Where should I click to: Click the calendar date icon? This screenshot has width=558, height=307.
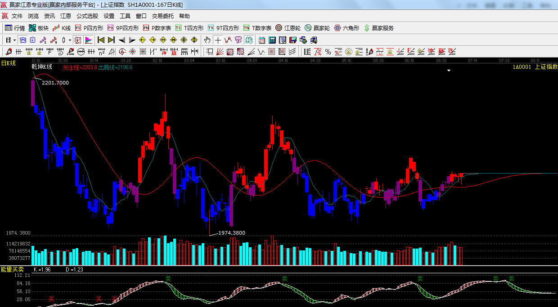[261, 40]
